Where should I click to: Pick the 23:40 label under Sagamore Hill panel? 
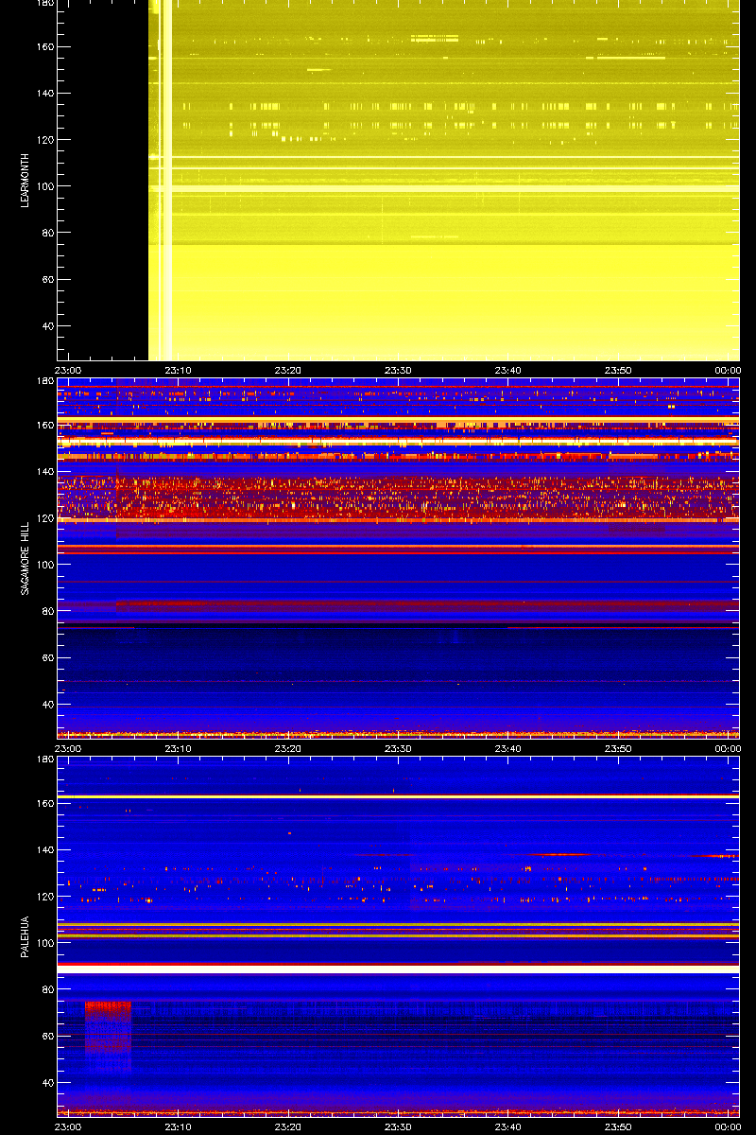coord(508,748)
